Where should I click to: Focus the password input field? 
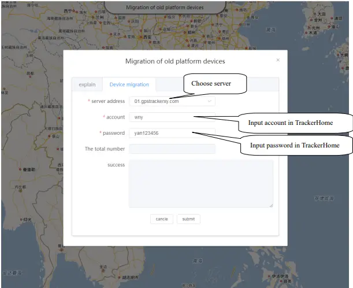[x=172, y=133]
